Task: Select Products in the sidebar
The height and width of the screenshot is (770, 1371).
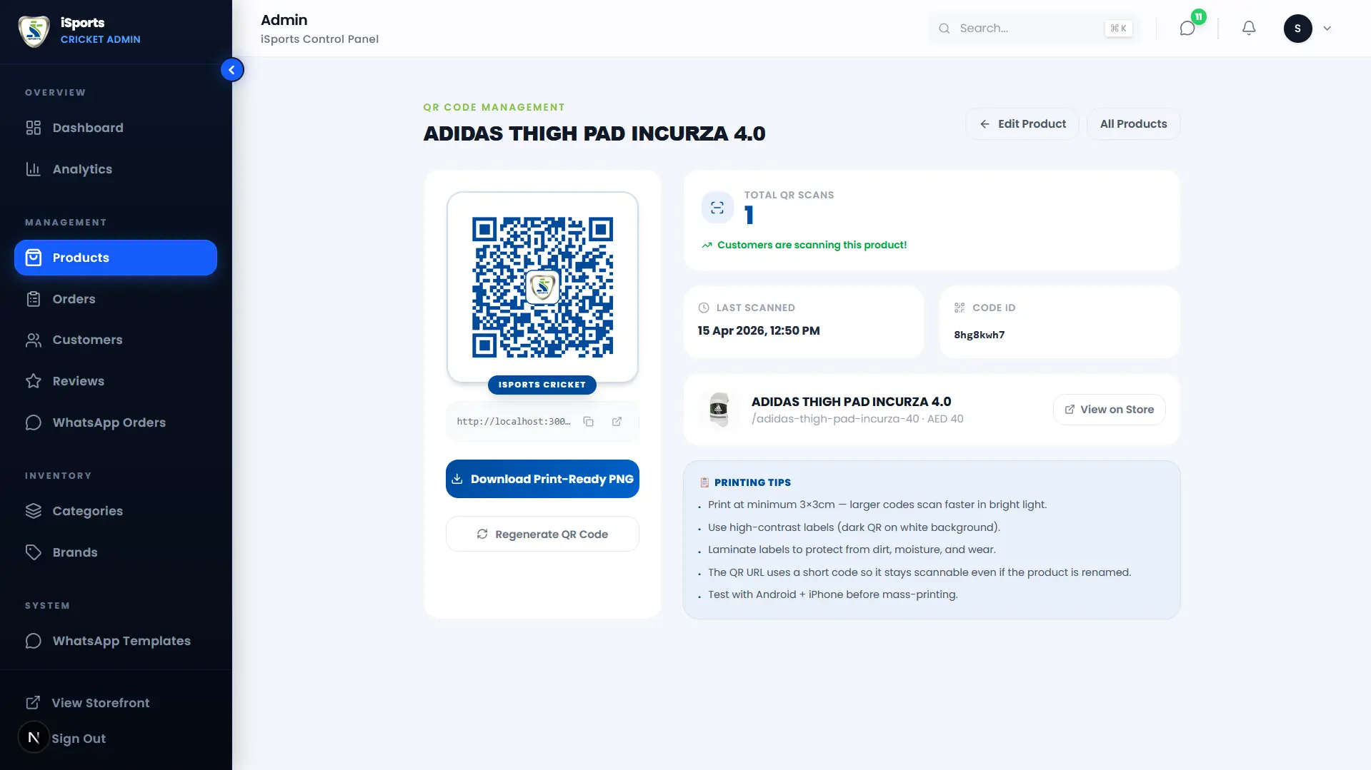Action: pos(116,258)
